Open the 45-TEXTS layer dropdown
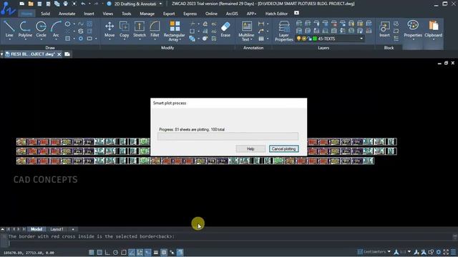458x257 pixels. tap(361, 39)
